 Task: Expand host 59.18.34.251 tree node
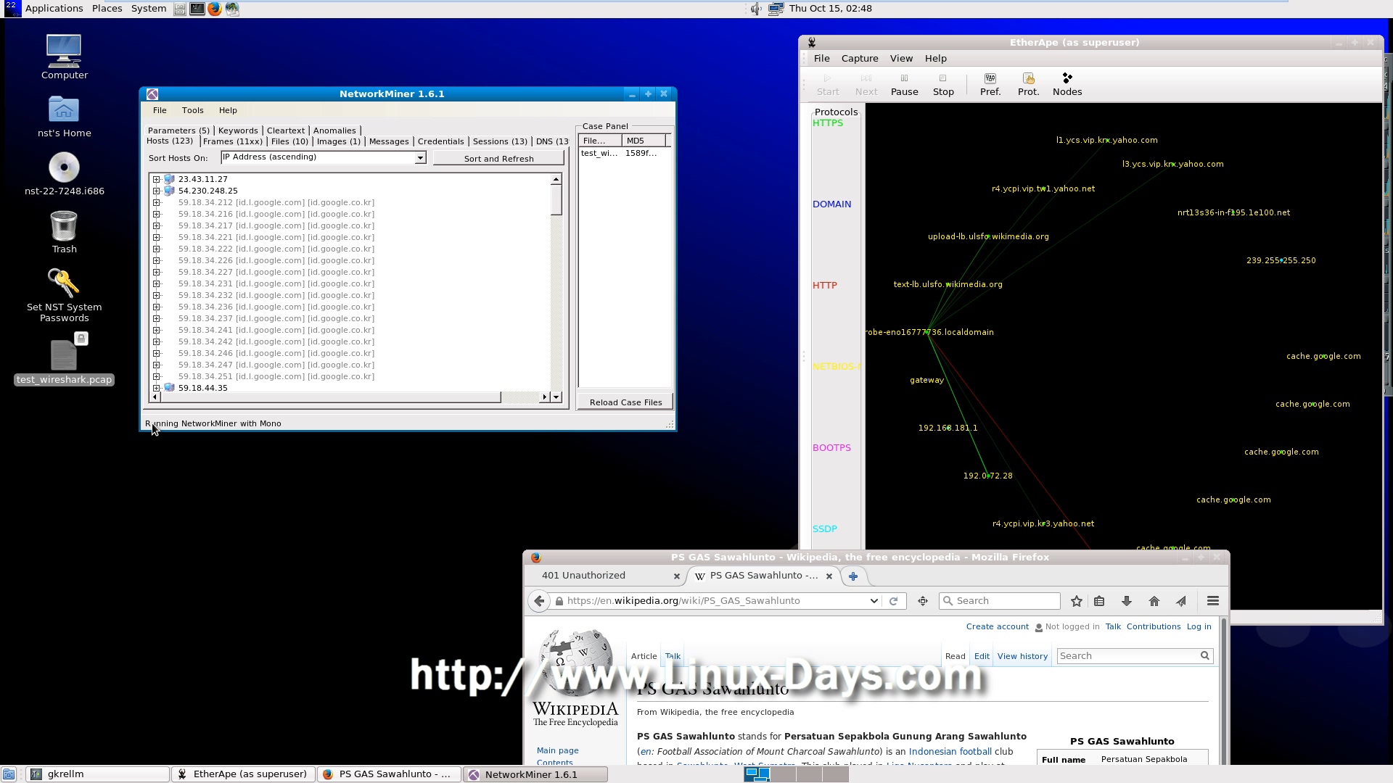tap(156, 376)
